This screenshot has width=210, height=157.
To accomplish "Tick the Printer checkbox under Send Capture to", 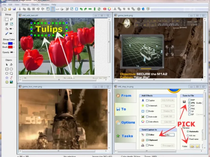I will [x=147, y=145].
